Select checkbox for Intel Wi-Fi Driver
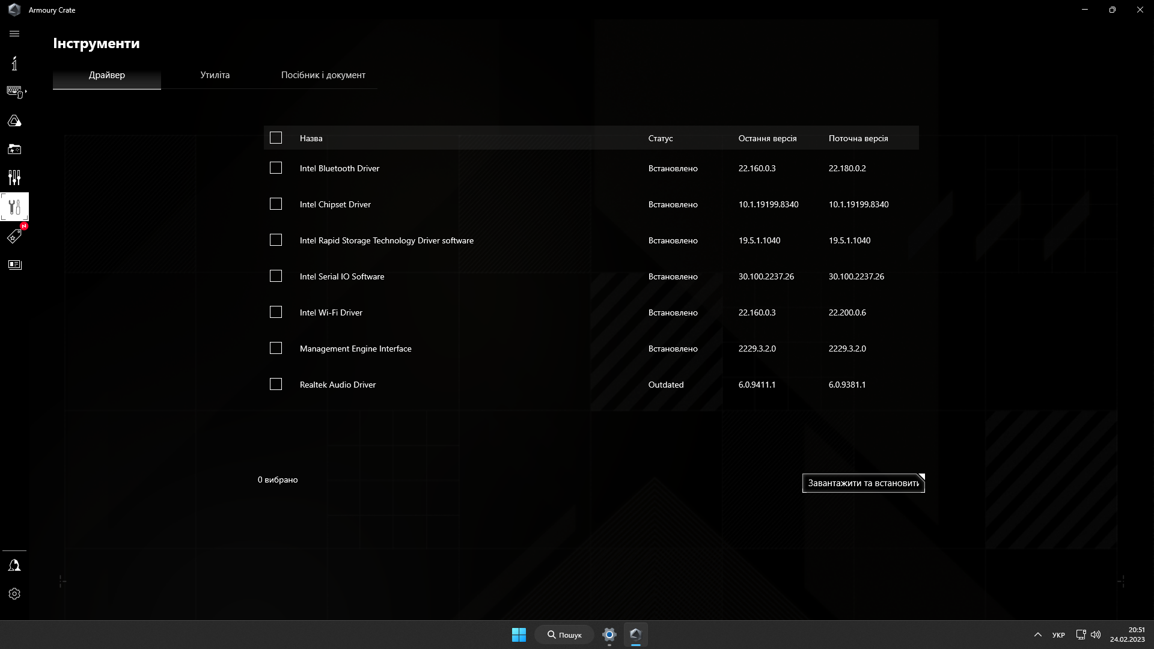The width and height of the screenshot is (1154, 649). 276,312
